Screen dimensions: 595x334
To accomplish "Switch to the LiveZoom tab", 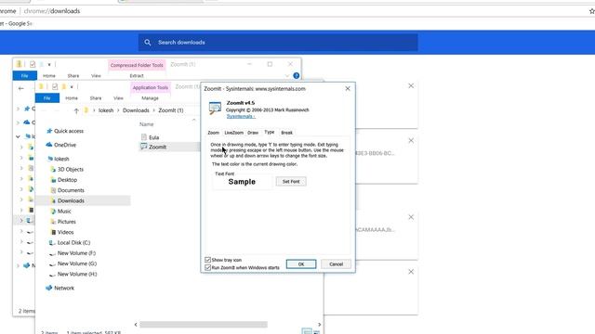I will 233,133.
